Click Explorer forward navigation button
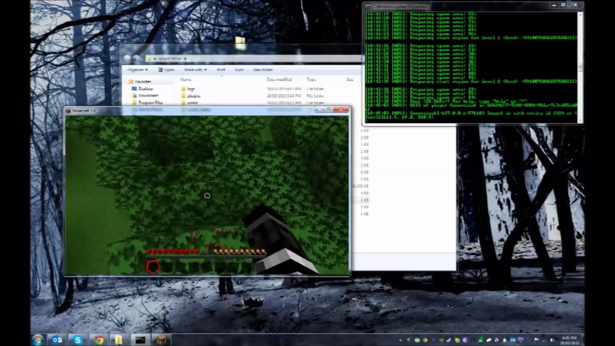 tap(136, 58)
